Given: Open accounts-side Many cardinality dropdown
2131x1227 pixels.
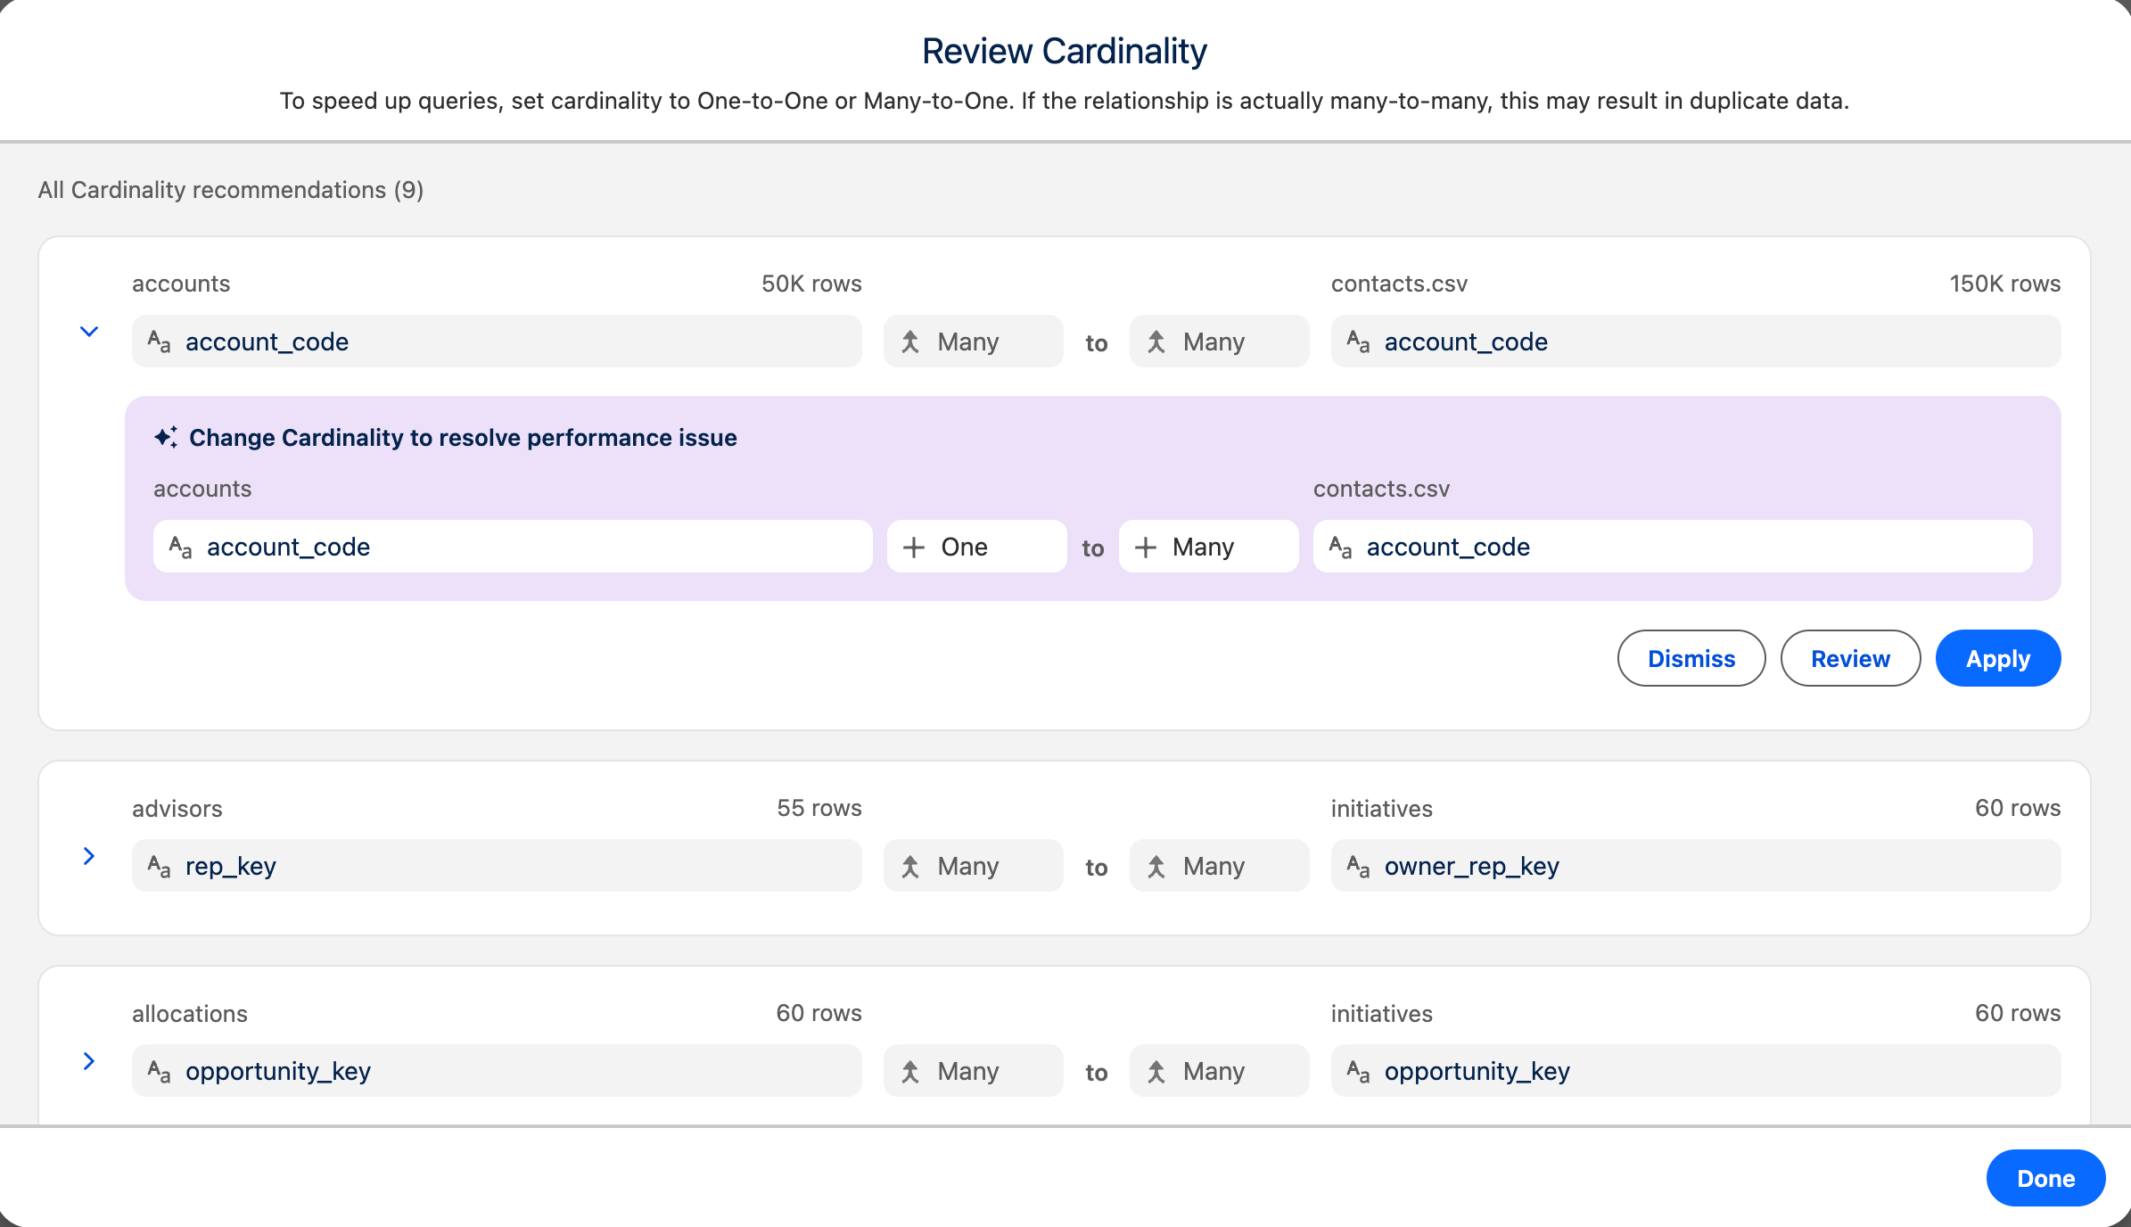Looking at the screenshot, I should pyautogui.click(x=973, y=341).
